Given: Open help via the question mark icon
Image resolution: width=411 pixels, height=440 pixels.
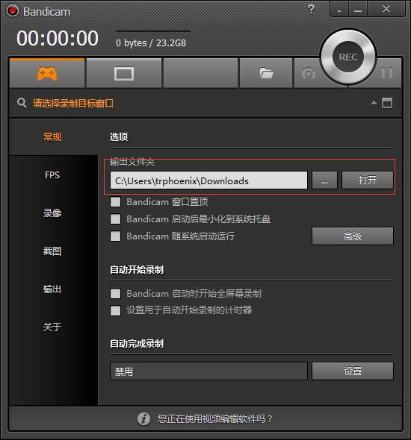Looking at the screenshot, I should (311, 9).
